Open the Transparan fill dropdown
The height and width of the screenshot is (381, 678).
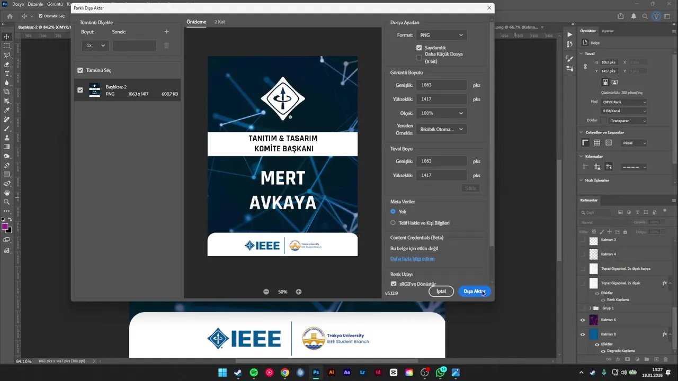pos(628,121)
